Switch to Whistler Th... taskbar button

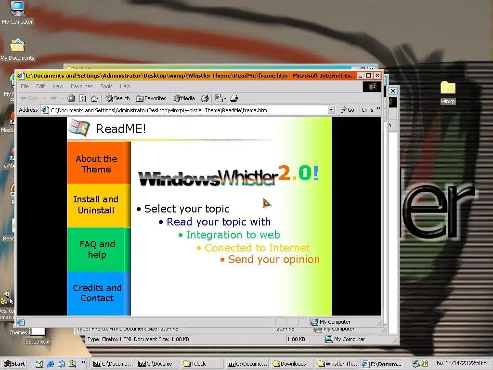point(337,364)
